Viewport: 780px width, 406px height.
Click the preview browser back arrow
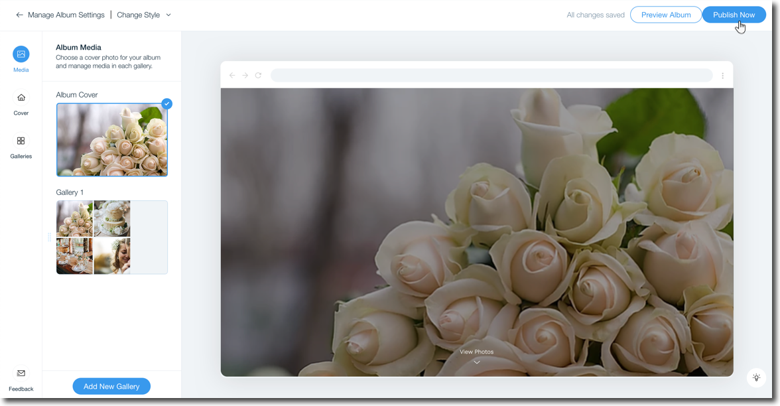(x=232, y=76)
